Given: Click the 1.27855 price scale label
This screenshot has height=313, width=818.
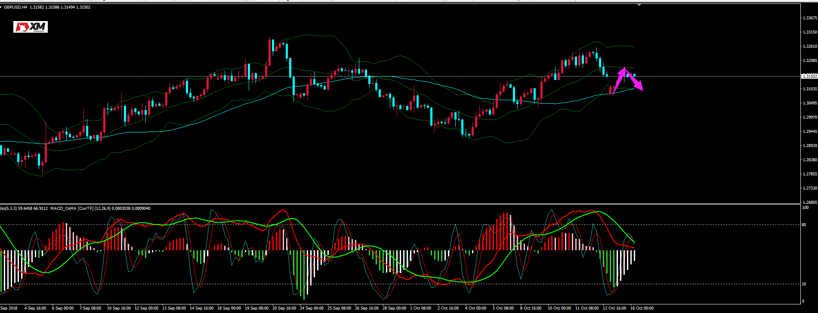Looking at the screenshot, I should pyautogui.click(x=810, y=174).
